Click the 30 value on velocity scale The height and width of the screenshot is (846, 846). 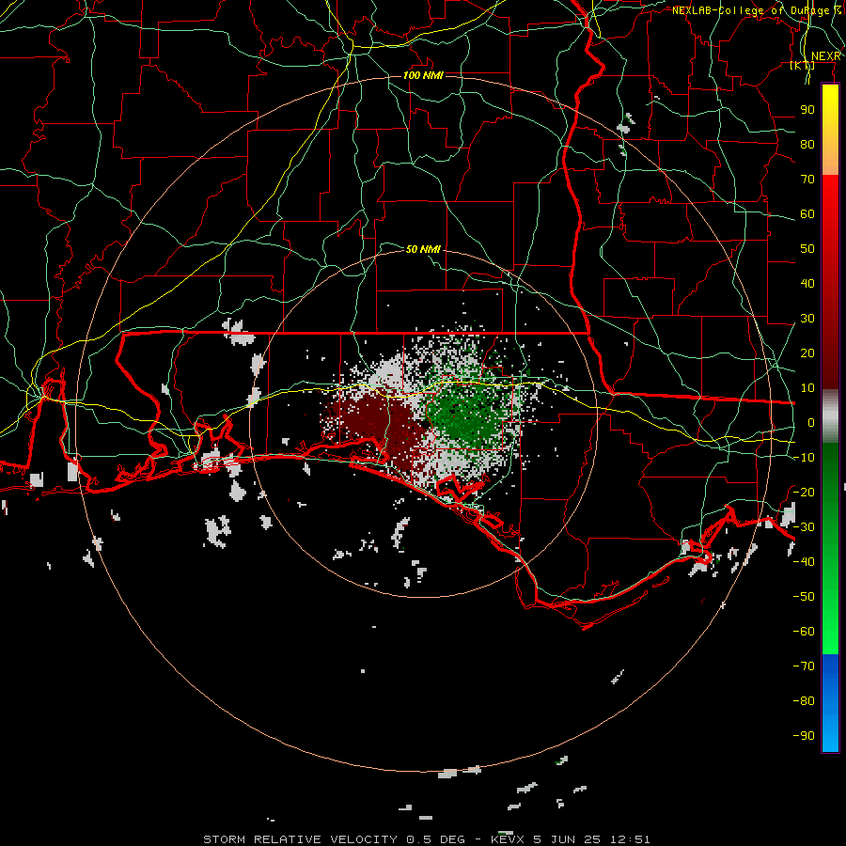pos(807,319)
